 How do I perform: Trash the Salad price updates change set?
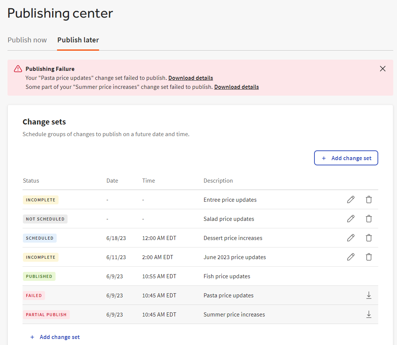point(369,219)
